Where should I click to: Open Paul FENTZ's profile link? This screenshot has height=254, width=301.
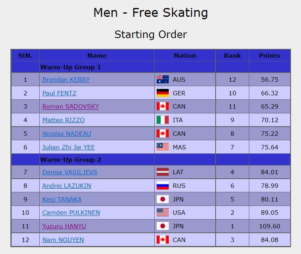coord(59,93)
